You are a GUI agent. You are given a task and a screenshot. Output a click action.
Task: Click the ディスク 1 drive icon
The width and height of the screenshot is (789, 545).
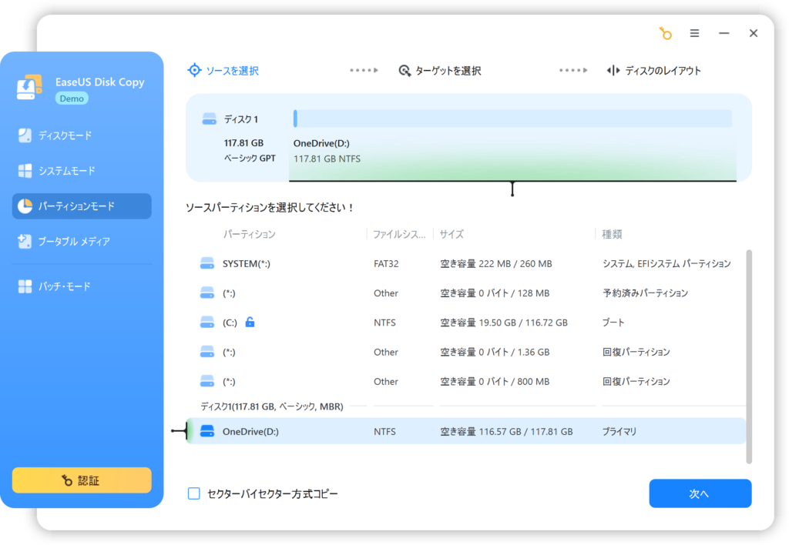point(210,119)
